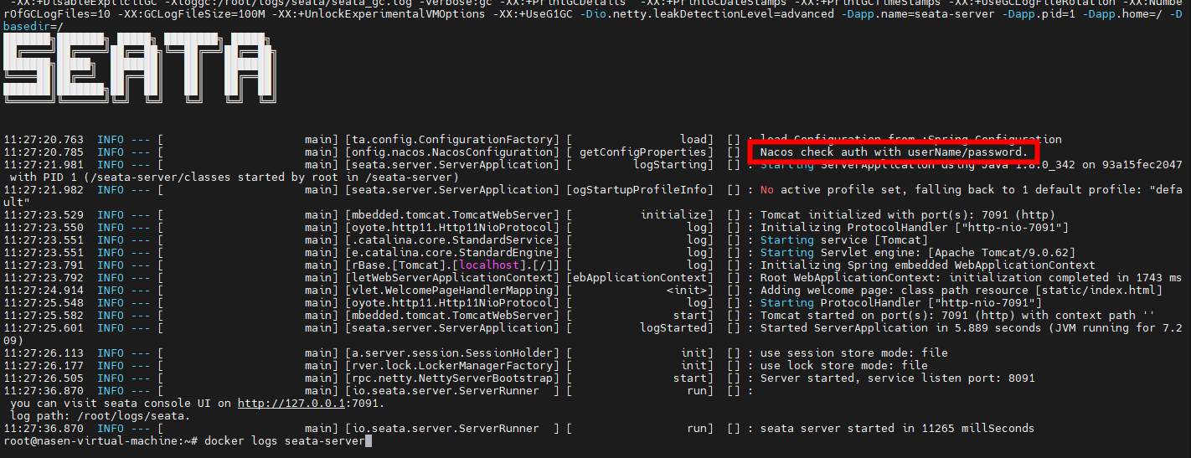Select 'Adding welcome page' log message
The image size is (1191, 458).
coord(960,291)
